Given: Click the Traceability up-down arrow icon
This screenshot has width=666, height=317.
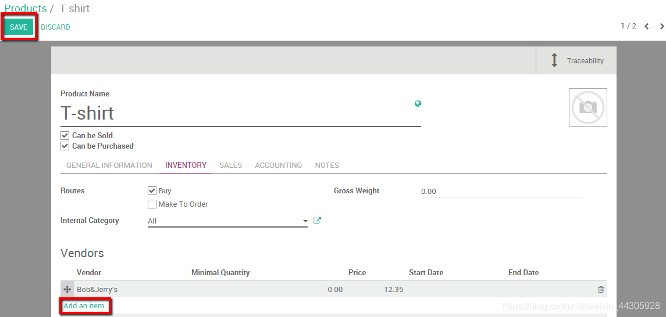Looking at the screenshot, I should [554, 60].
